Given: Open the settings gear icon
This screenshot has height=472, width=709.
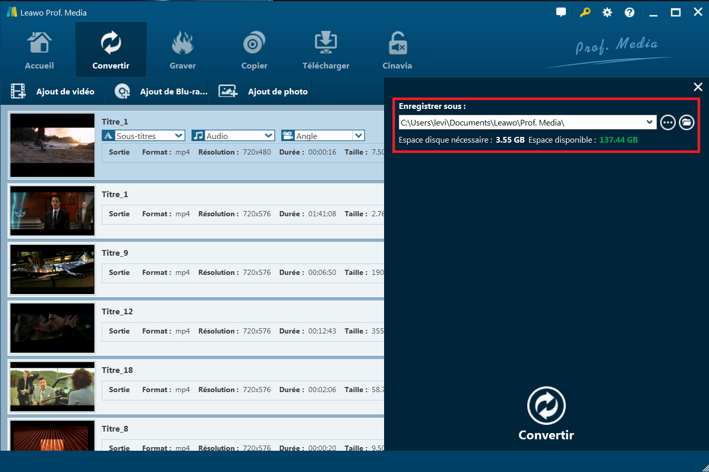Looking at the screenshot, I should pyautogui.click(x=607, y=12).
